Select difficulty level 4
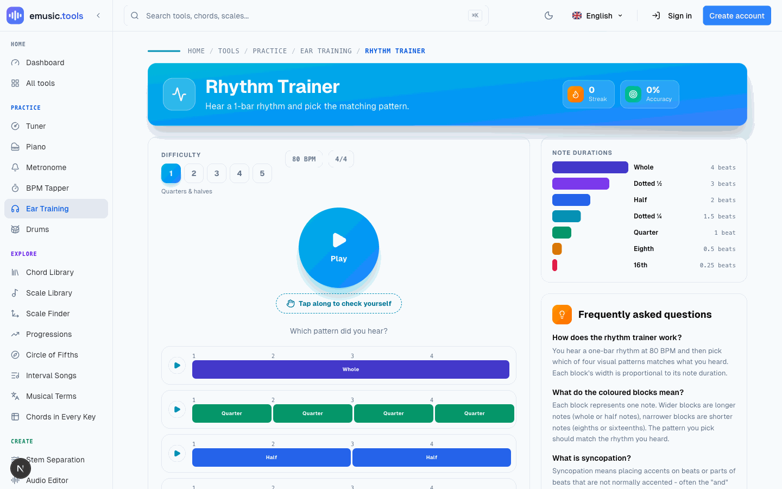Viewport: 782px width, 489px height. (239, 173)
